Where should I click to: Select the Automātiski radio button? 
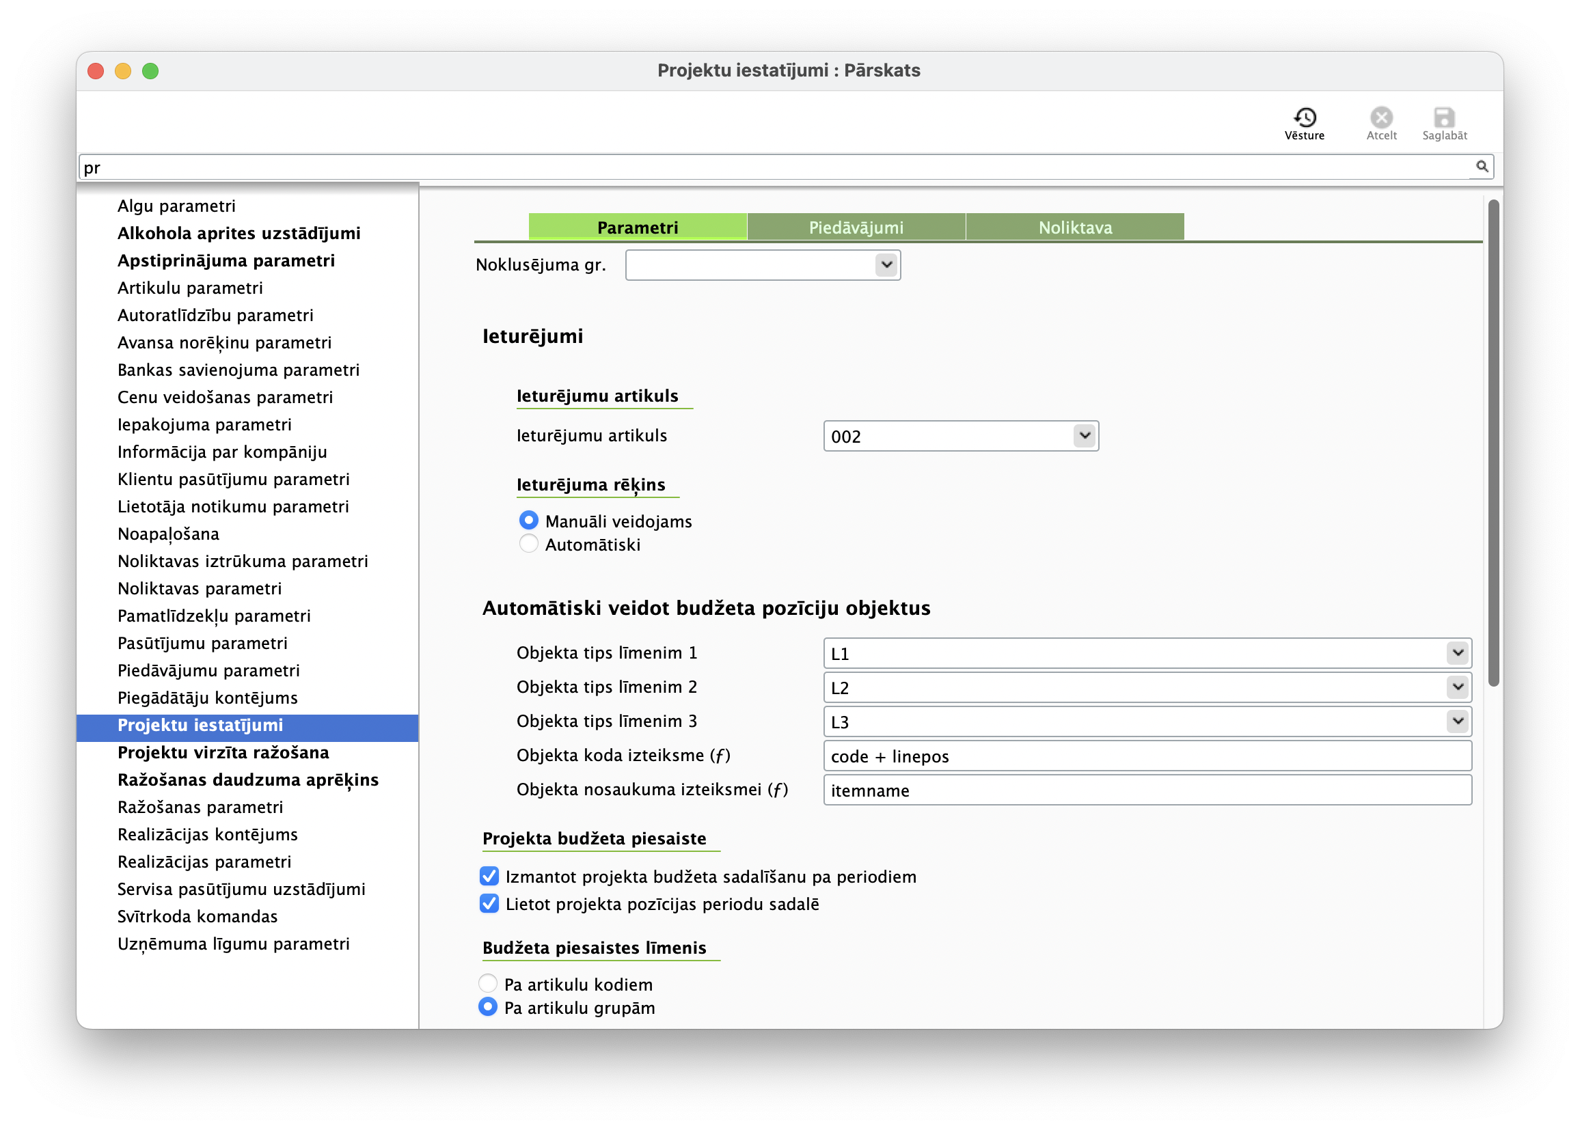(529, 544)
